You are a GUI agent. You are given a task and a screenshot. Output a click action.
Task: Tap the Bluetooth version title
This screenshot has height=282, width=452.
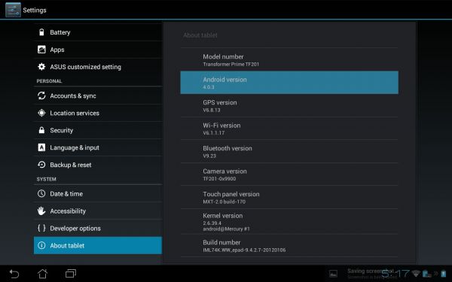point(228,148)
